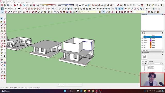Open the Extensions menu
Image resolution: width=165 pixels, height=93 pixels.
(29, 3)
